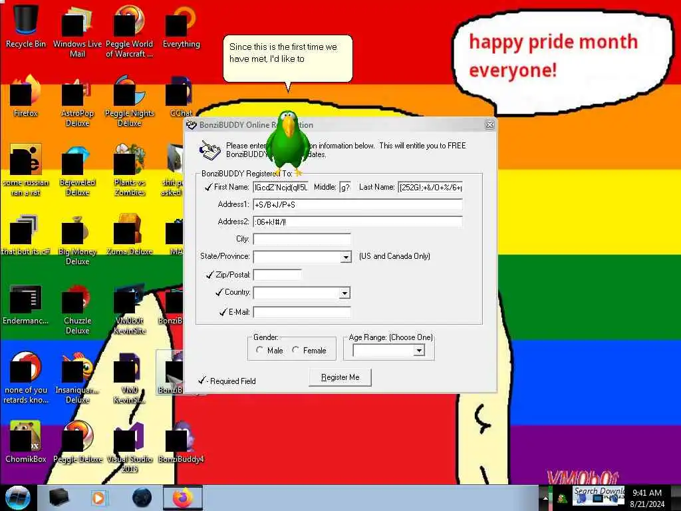The width and height of the screenshot is (681, 511).
Task: Show hidden system tray icons
Action: (545, 498)
